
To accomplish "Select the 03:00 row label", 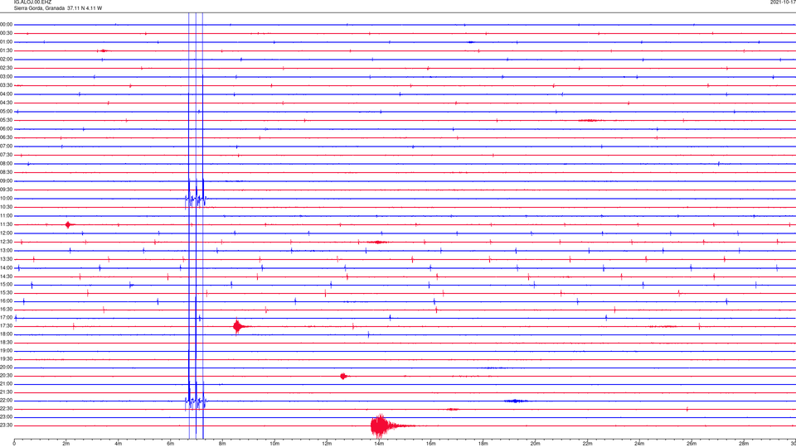I will click(x=7, y=77).
